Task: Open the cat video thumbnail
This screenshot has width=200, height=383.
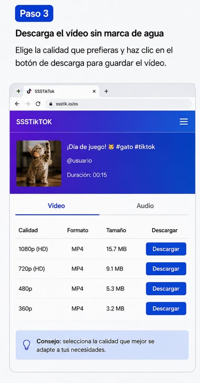Action: (39, 163)
